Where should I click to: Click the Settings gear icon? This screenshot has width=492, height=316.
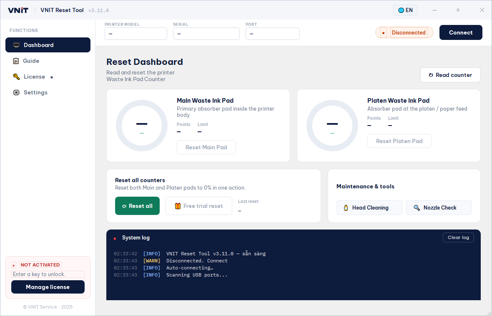pos(16,93)
